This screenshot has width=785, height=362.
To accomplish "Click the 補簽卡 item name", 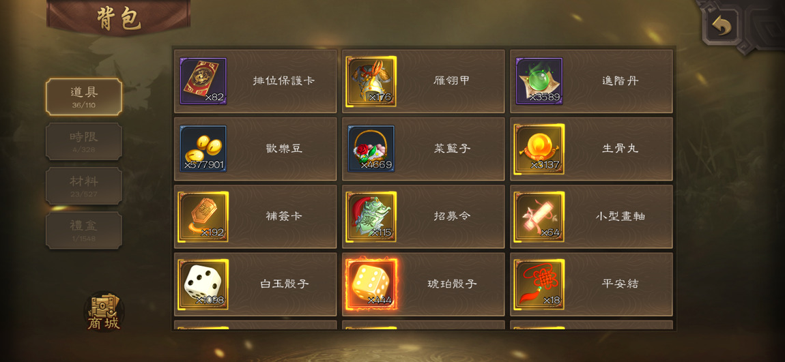I will [x=284, y=217].
